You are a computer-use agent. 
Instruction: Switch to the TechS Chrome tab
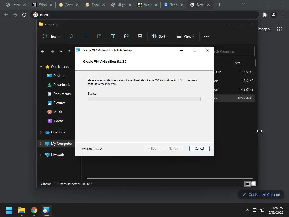click(174, 5)
